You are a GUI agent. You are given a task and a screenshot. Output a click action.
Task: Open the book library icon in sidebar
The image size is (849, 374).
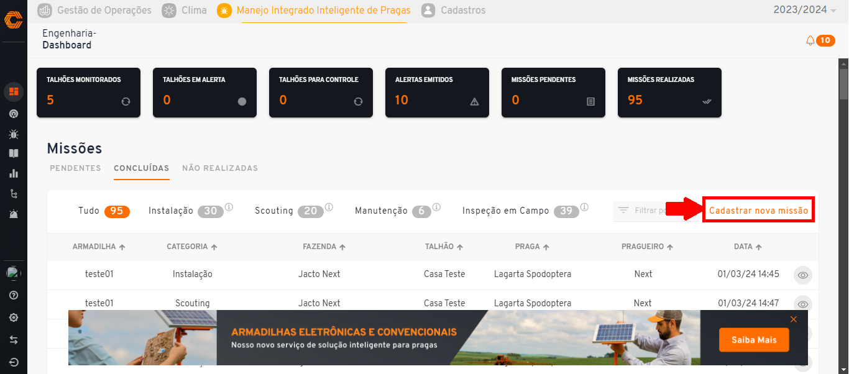[x=14, y=153]
